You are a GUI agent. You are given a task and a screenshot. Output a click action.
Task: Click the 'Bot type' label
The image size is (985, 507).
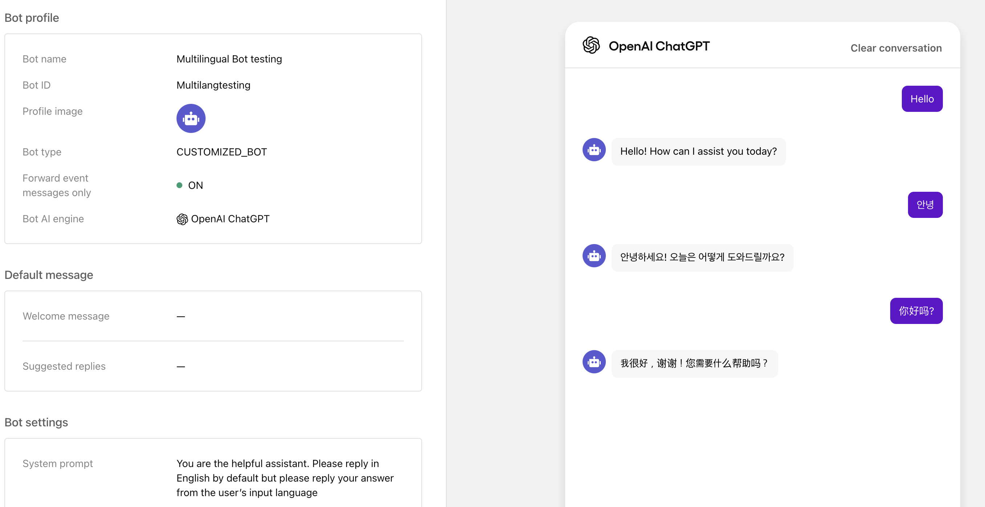tap(42, 152)
